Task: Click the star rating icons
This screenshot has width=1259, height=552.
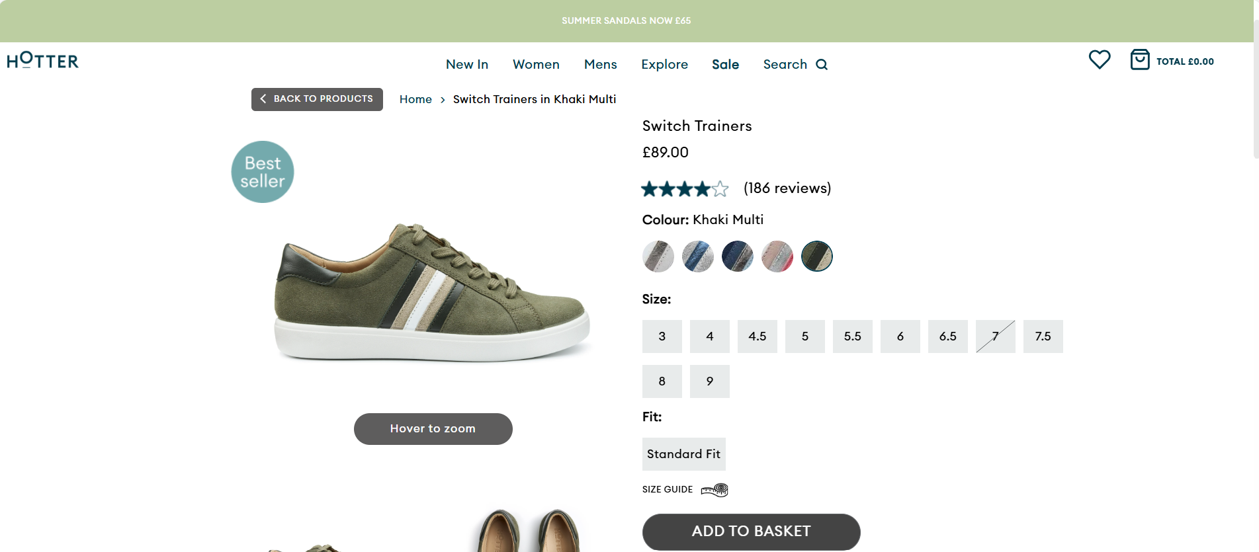Action: pos(685,189)
